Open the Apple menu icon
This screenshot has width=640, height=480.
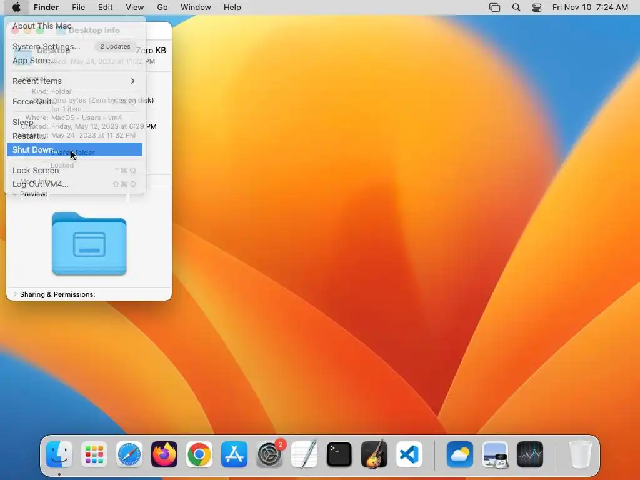pos(16,7)
